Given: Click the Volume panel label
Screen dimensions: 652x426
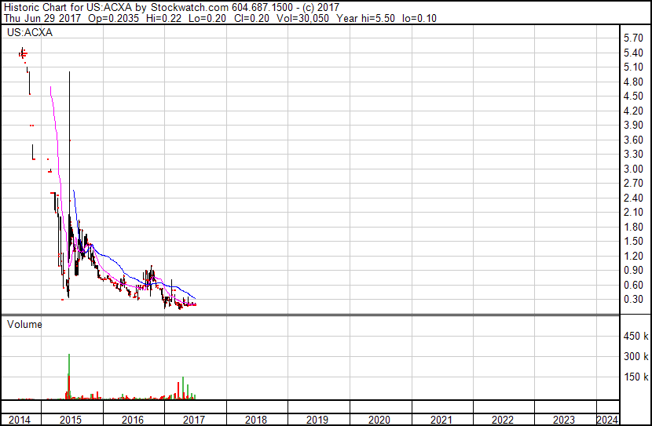Looking at the screenshot, I should pyautogui.click(x=24, y=324).
